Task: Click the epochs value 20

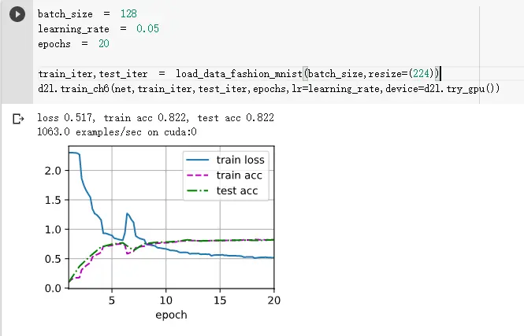Action: pos(103,44)
